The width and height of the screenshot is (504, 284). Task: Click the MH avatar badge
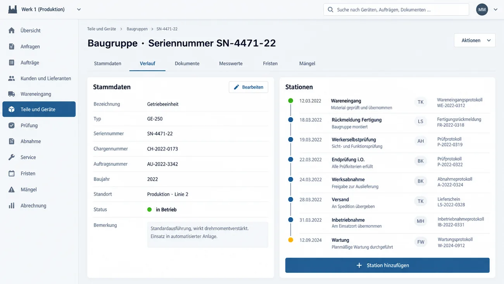(421, 221)
